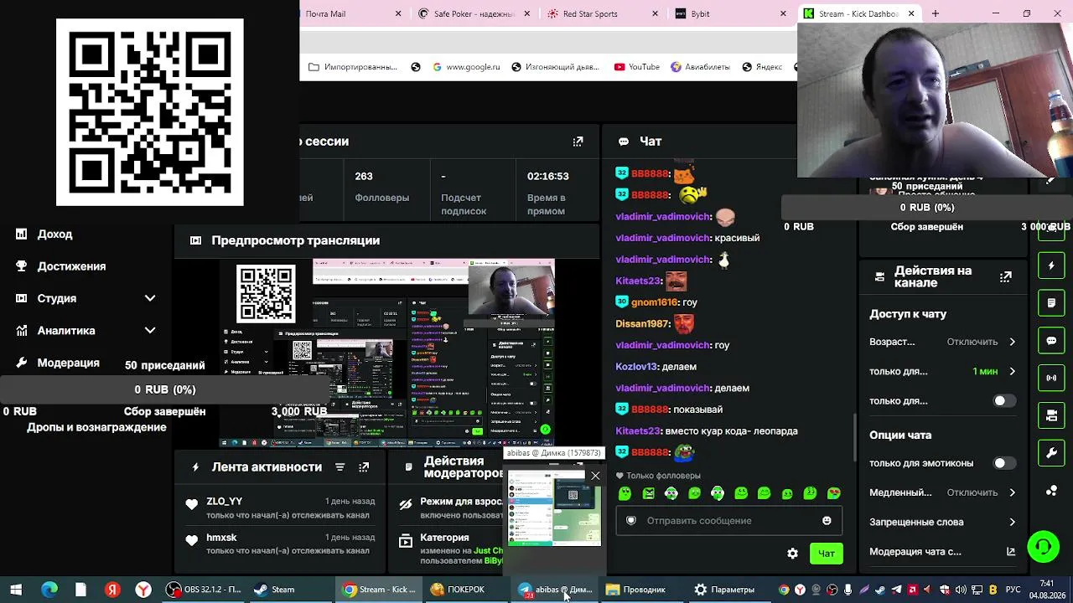Switch to the Safe Poker browser tab
1073x603 pixels.
point(474,13)
